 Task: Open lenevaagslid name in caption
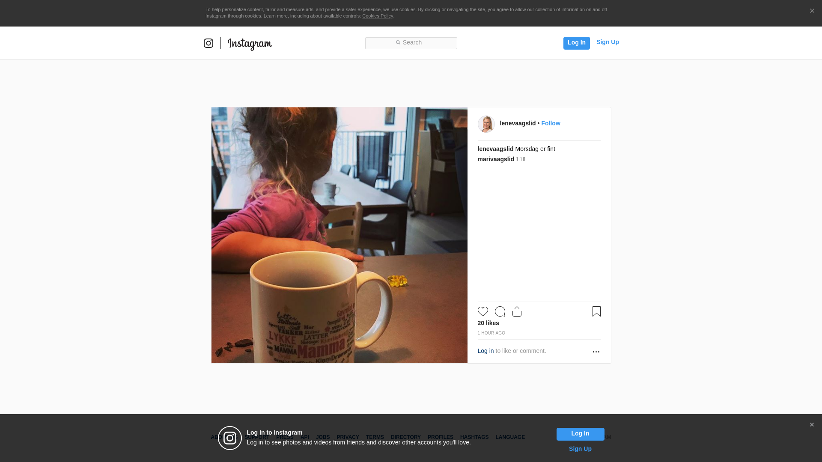pos(495,149)
